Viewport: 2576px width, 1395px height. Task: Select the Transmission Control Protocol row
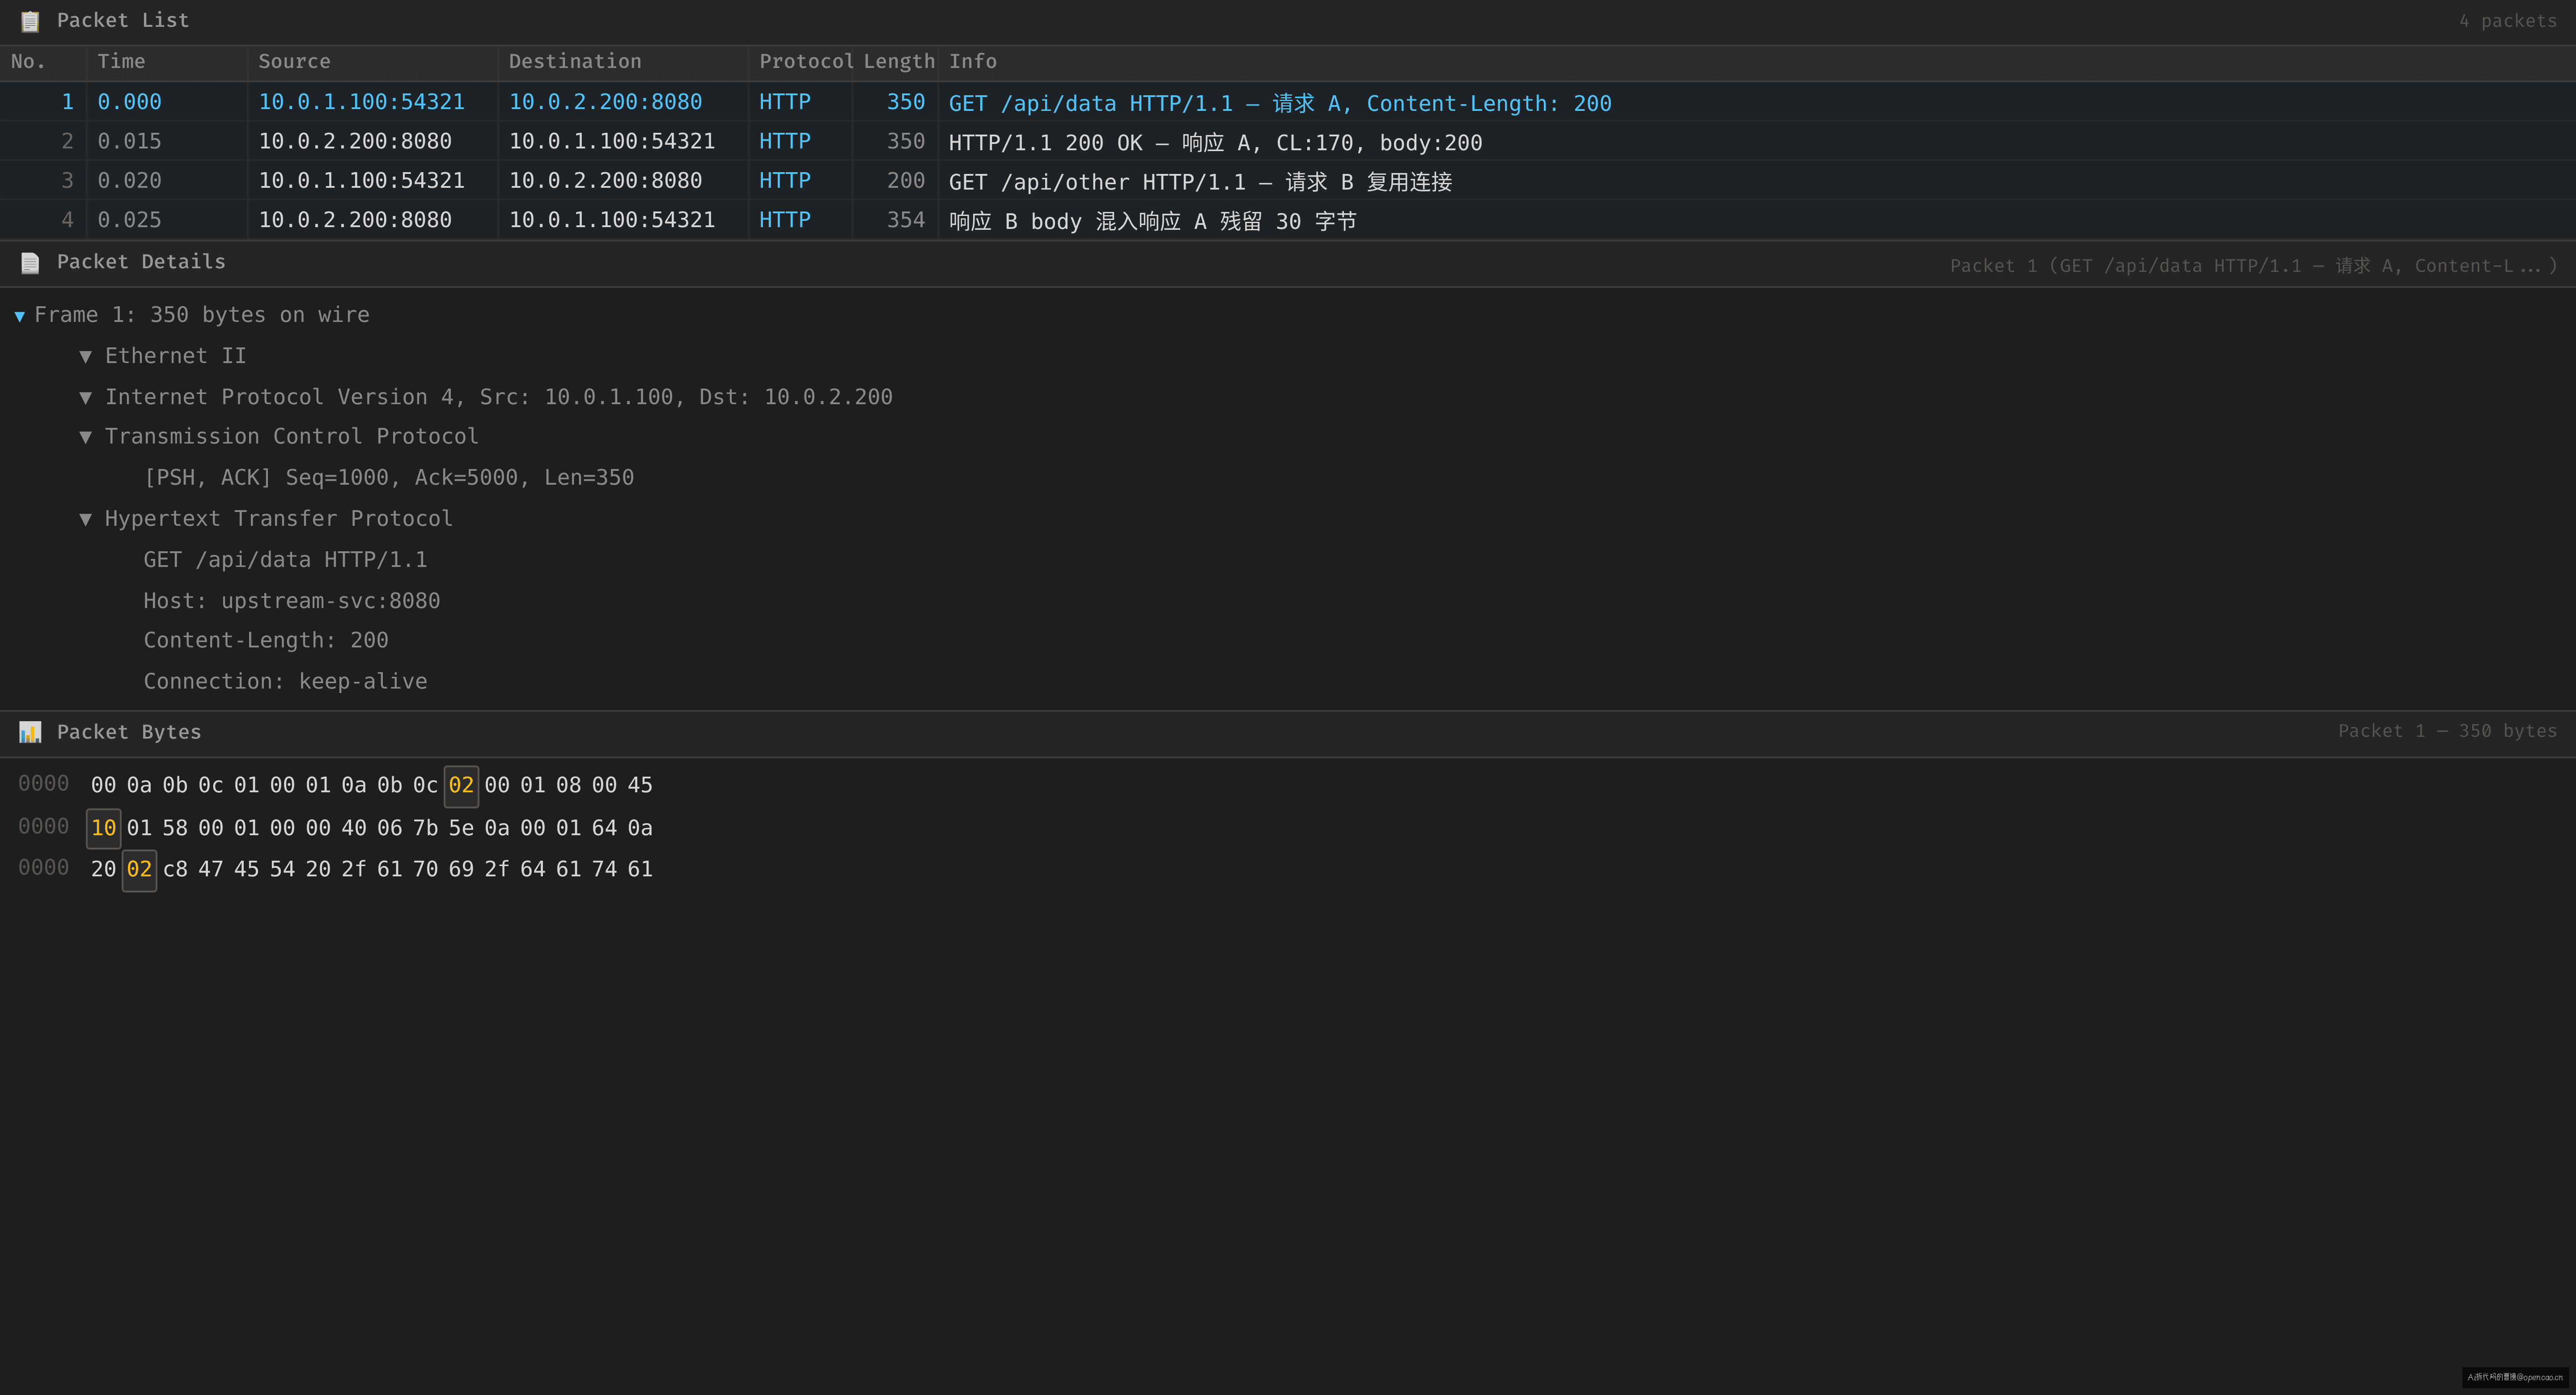pos(292,437)
